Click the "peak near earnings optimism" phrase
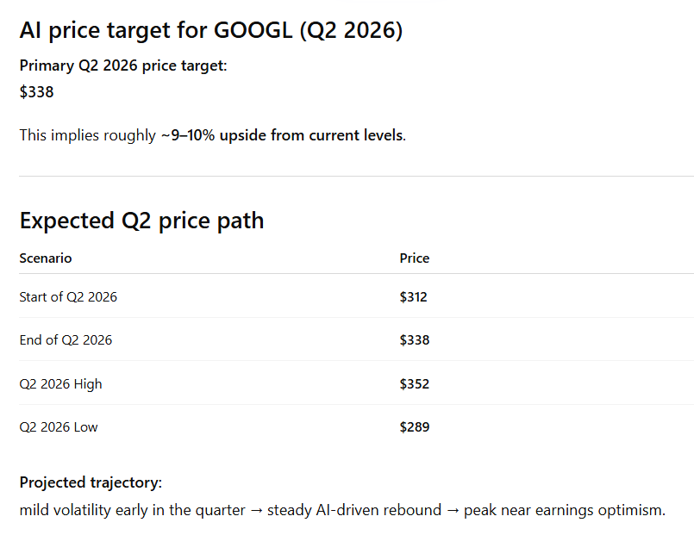This screenshot has width=694, height=535. (564, 510)
